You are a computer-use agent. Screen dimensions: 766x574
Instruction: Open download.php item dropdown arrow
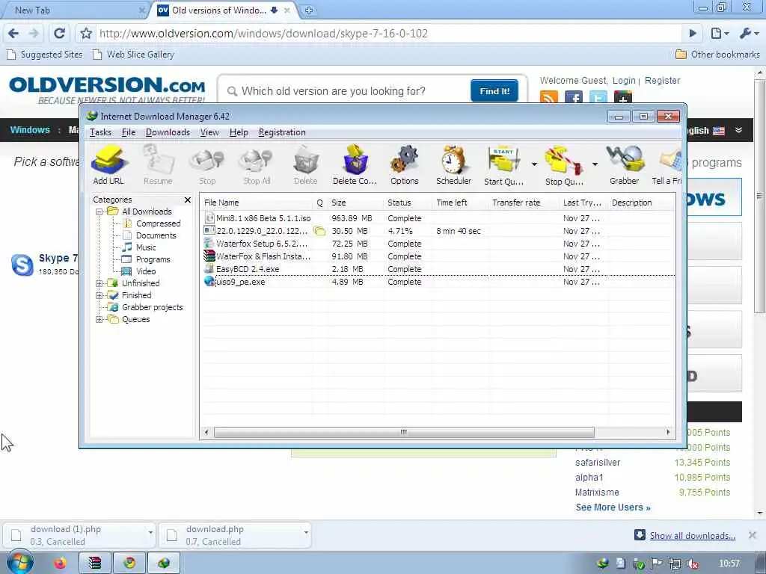[306, 532]
